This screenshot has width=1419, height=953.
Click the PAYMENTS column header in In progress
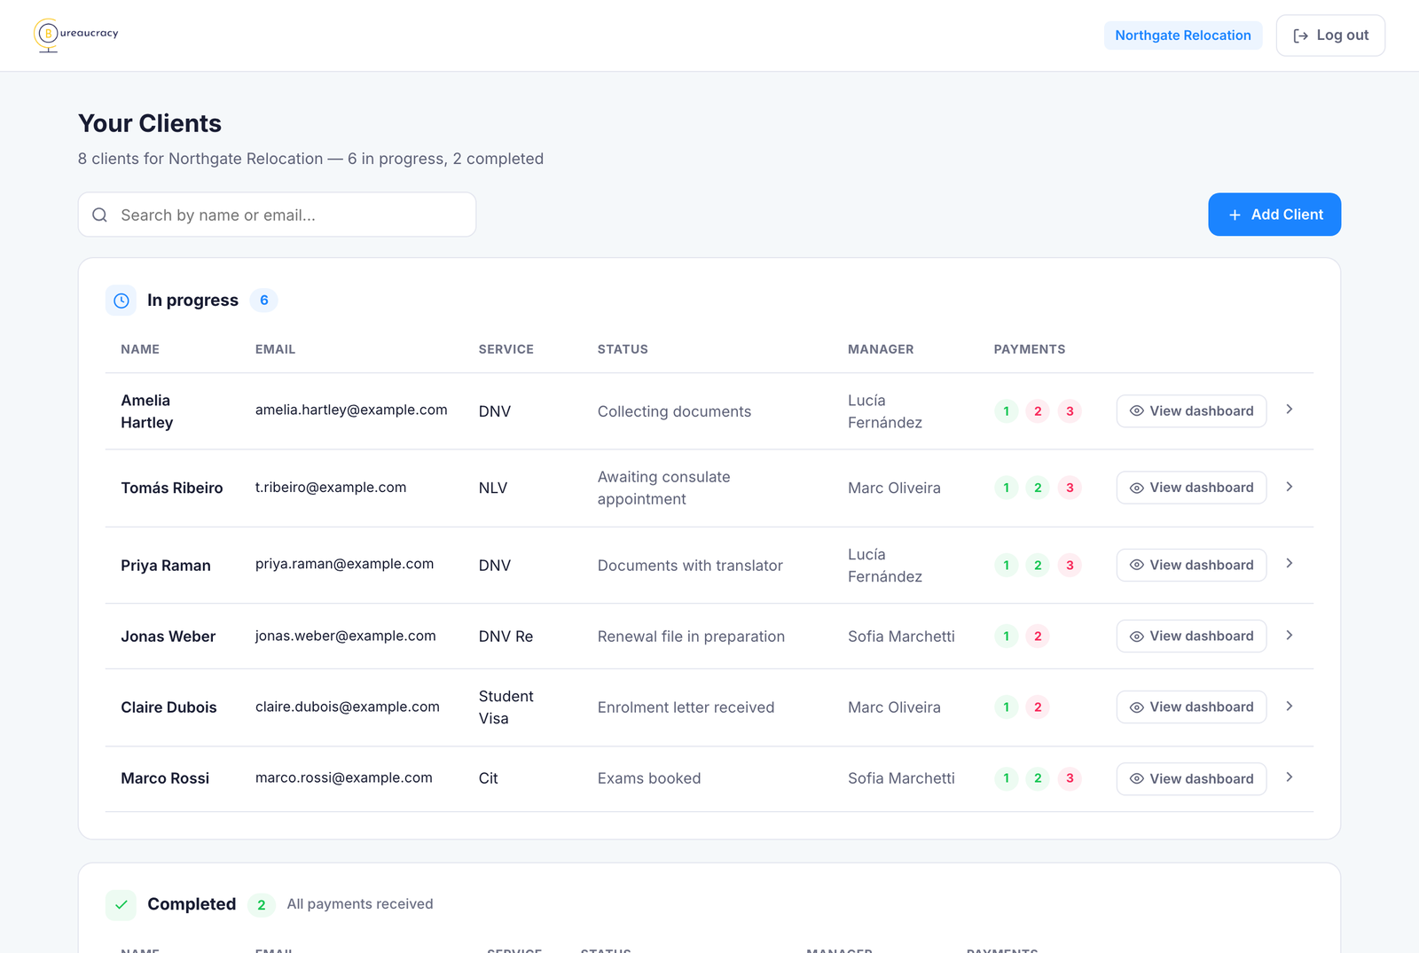point(1030,349)
